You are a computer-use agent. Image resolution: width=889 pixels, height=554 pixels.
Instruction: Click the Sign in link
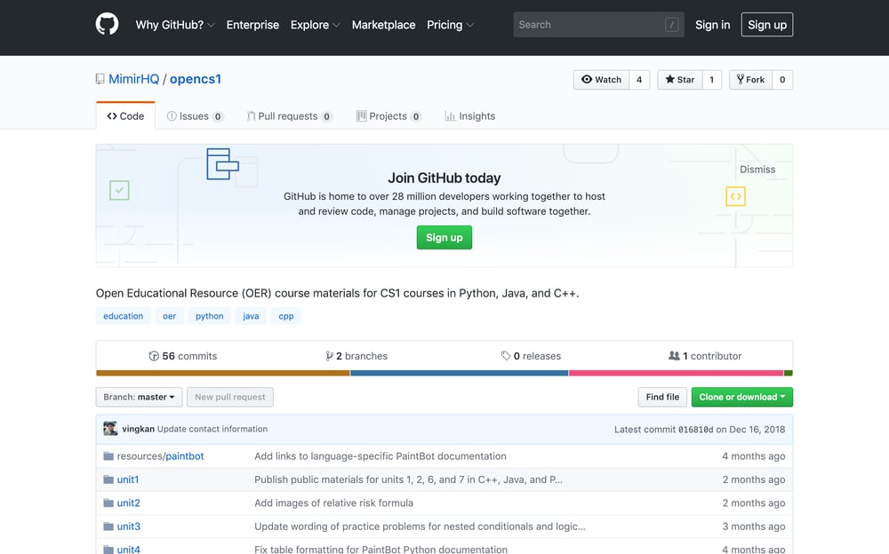(x=712, y=24)
